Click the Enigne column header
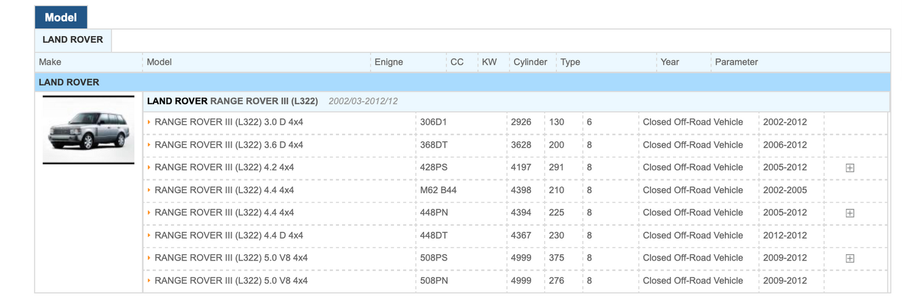Viewport: 902px width, 301px height. coord(389,62)
